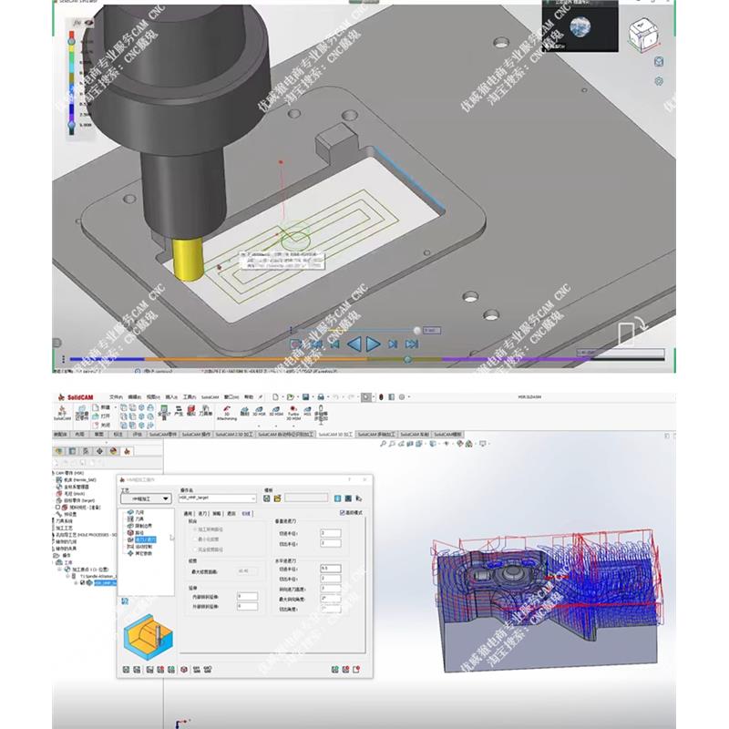
Task: Click the tool preview thumbnail in dialog
Action: 148,635
